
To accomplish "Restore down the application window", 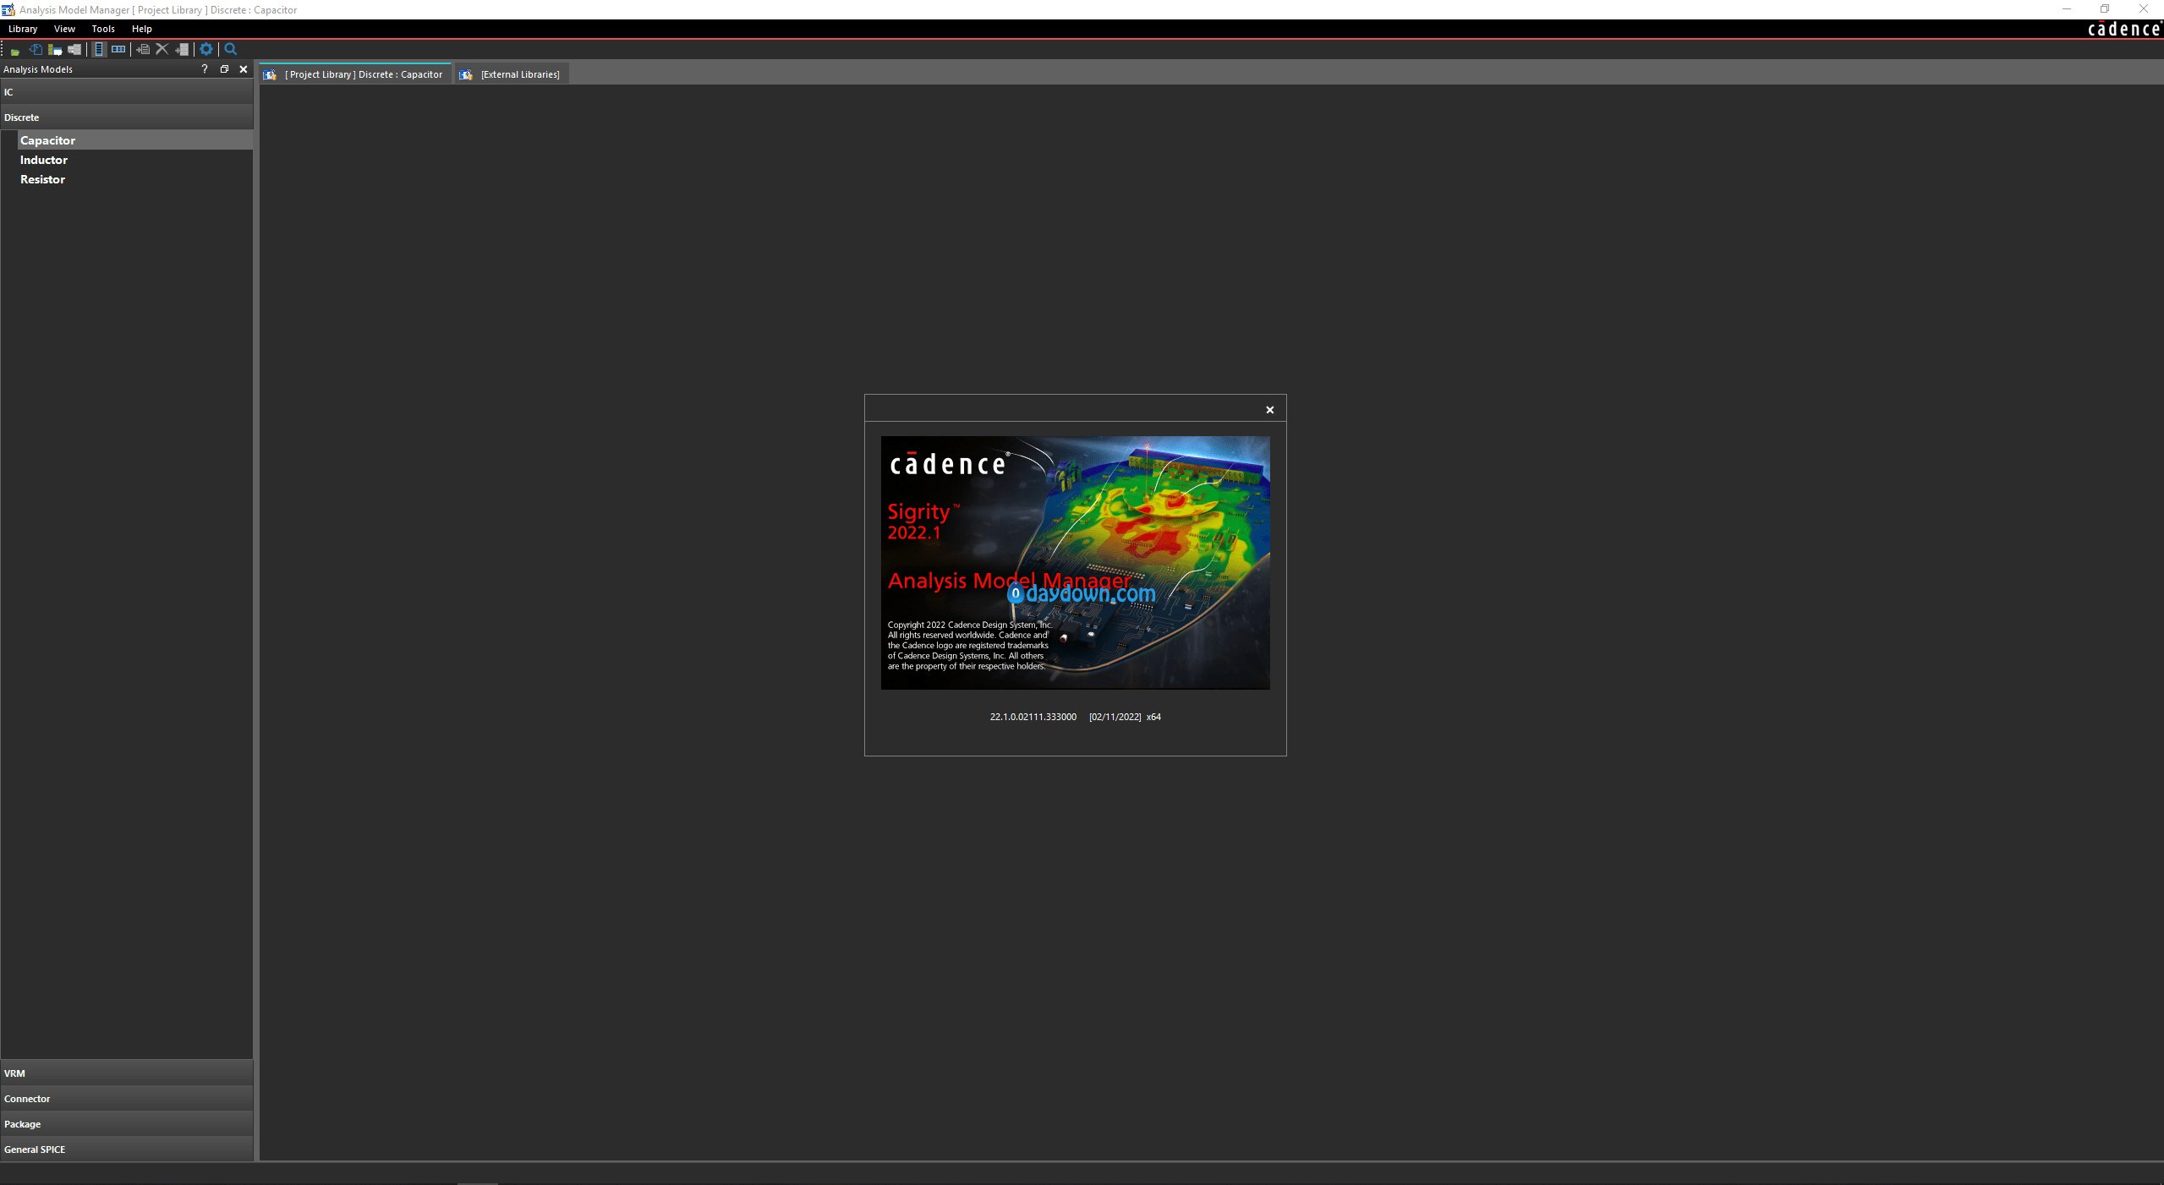I will point(2105,9).
